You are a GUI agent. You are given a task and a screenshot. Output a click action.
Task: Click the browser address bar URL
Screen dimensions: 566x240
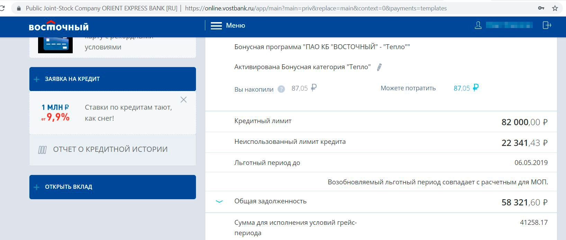tap(316, 8)
